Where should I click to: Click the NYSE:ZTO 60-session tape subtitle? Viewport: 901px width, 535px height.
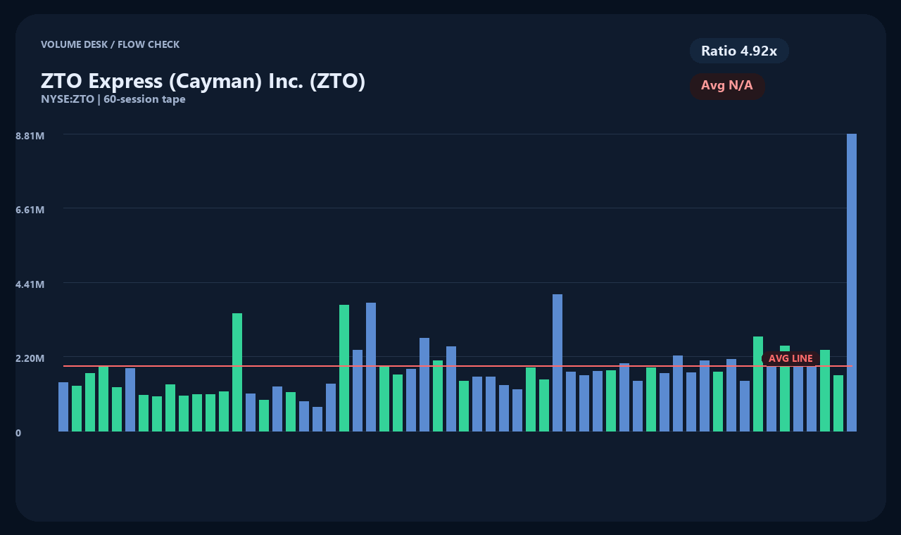(113, 99)
